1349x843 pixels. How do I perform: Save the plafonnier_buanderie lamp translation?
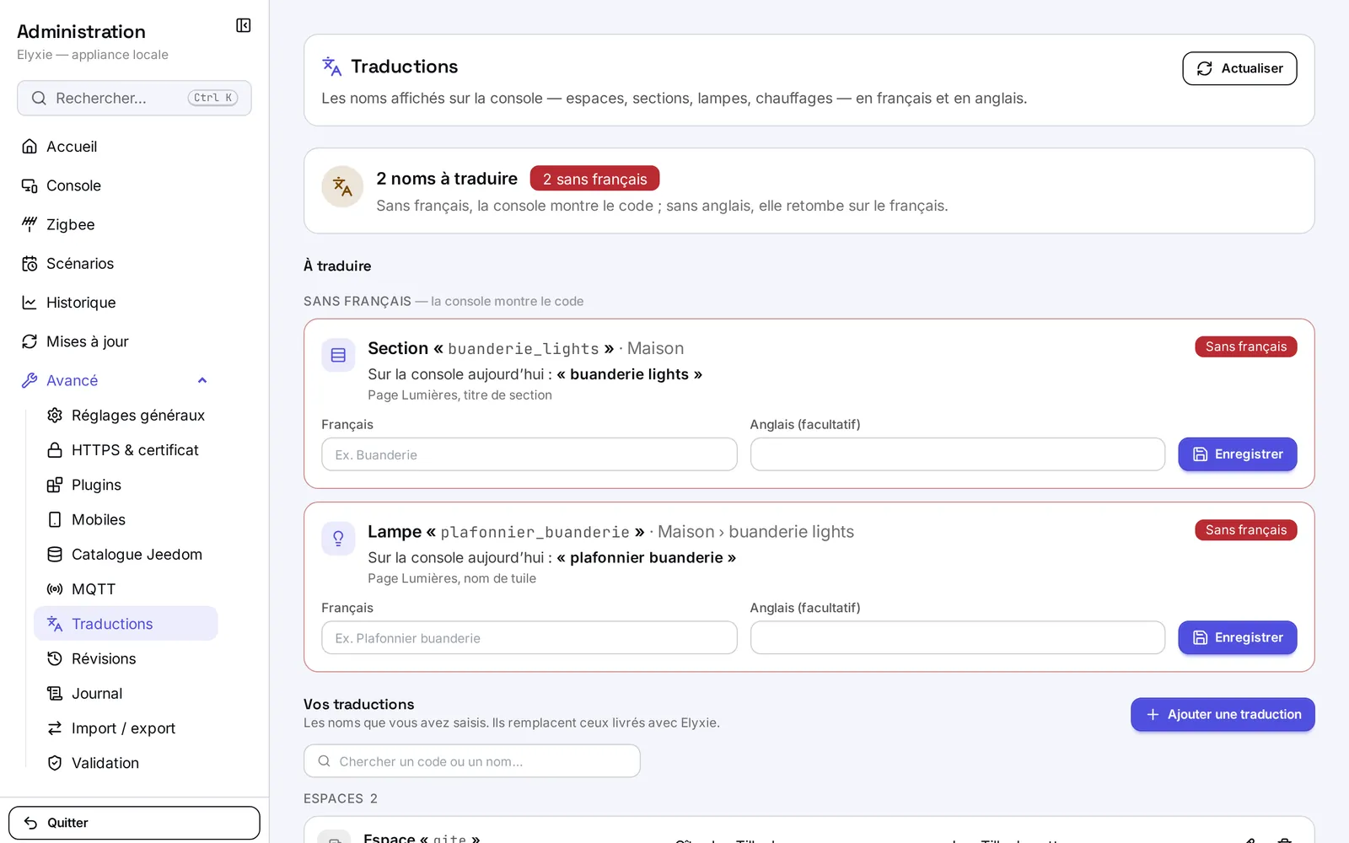(1237, 638)
